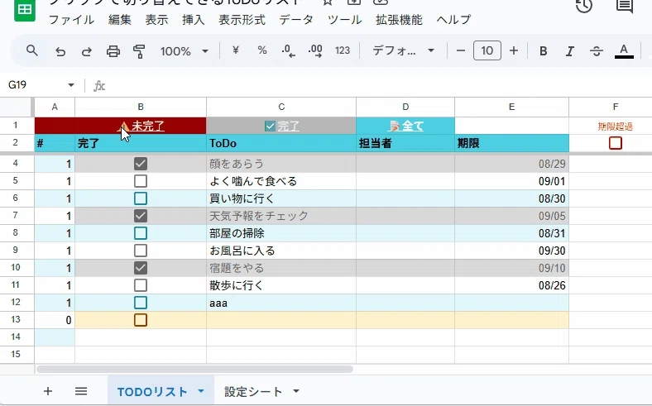Select column C header
This screenshot has height=406, width=652.
click(x=281, y=107)
